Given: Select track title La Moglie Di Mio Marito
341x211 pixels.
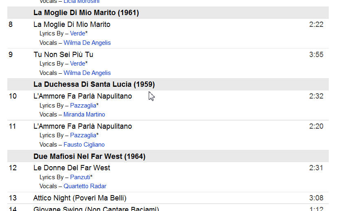Looking at the screenshot, I should (x=72, y=24).
